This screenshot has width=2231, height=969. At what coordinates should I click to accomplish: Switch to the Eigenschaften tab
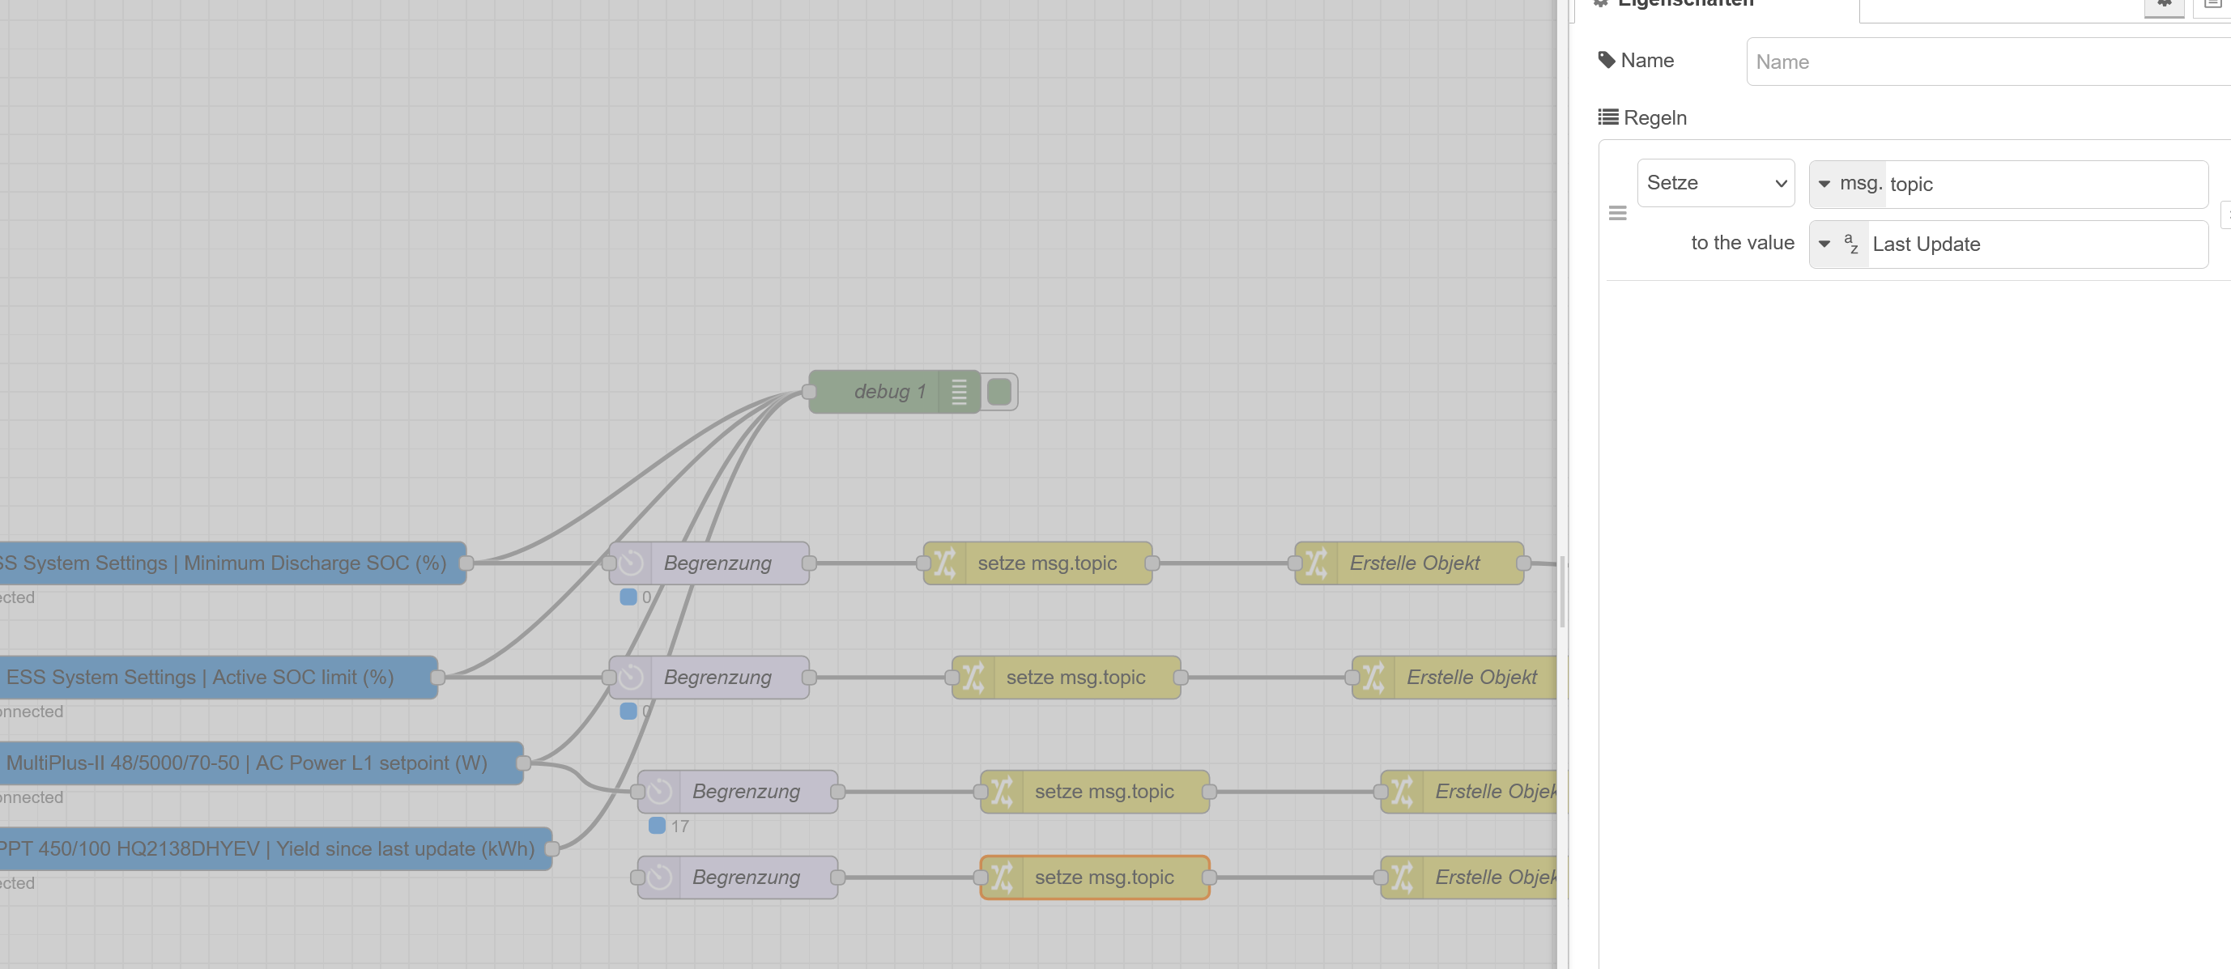[1684, 5]
